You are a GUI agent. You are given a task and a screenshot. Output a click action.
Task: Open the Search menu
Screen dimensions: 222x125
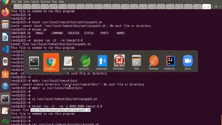pos(35,2)
